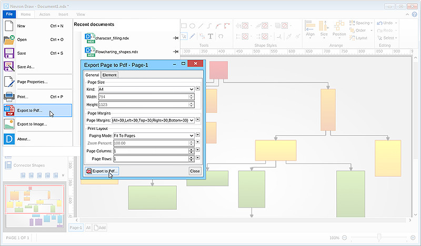Viewport: 421px width, 246px height.
Task: Adjust Page Columns spinner arrows
Action: click(x=192, y=151)
